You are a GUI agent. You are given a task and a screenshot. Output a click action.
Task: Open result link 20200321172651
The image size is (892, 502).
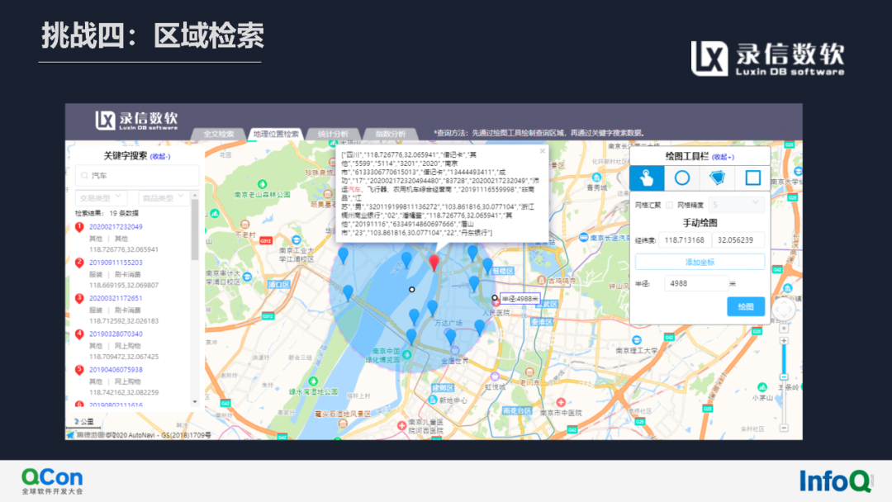116,298
